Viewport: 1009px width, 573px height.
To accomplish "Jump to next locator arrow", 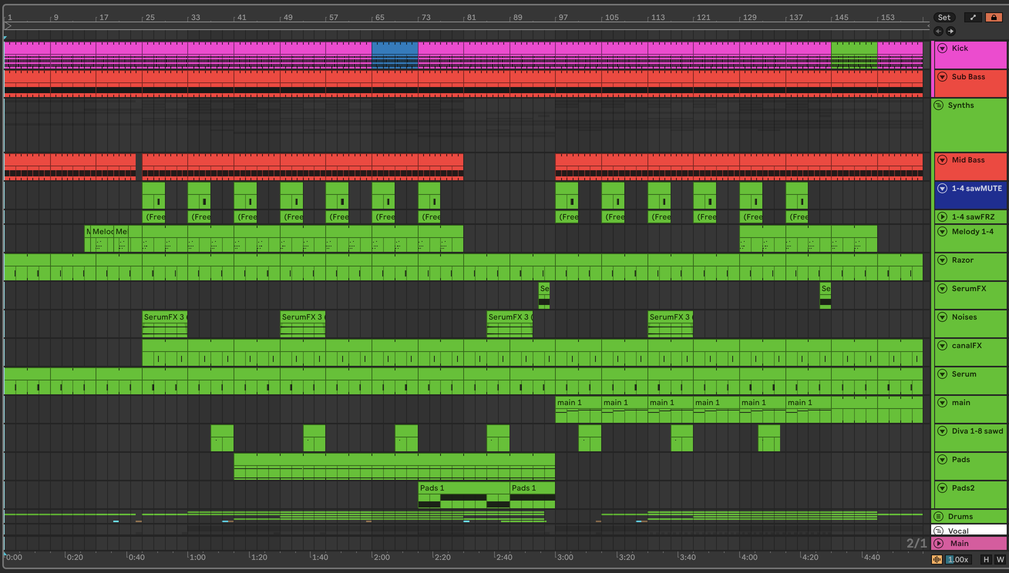I will coord(951,31).
